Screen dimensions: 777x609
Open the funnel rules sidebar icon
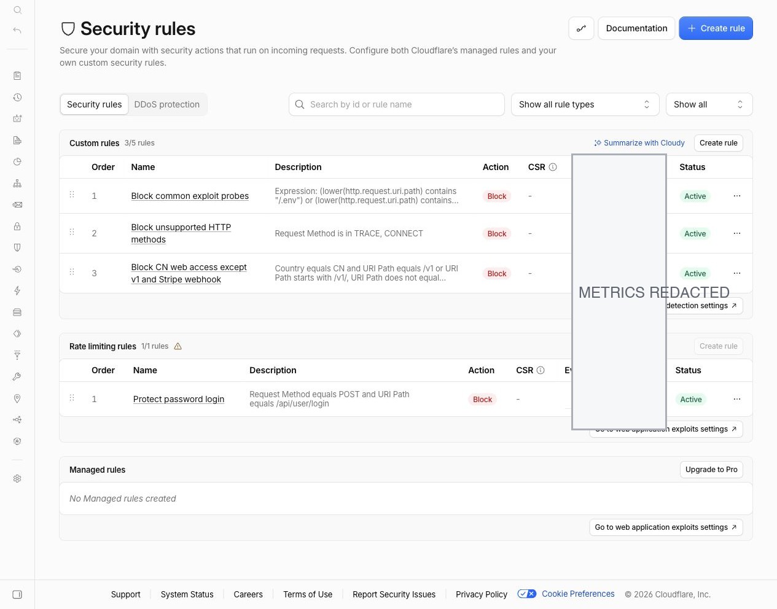click(17, 355)
